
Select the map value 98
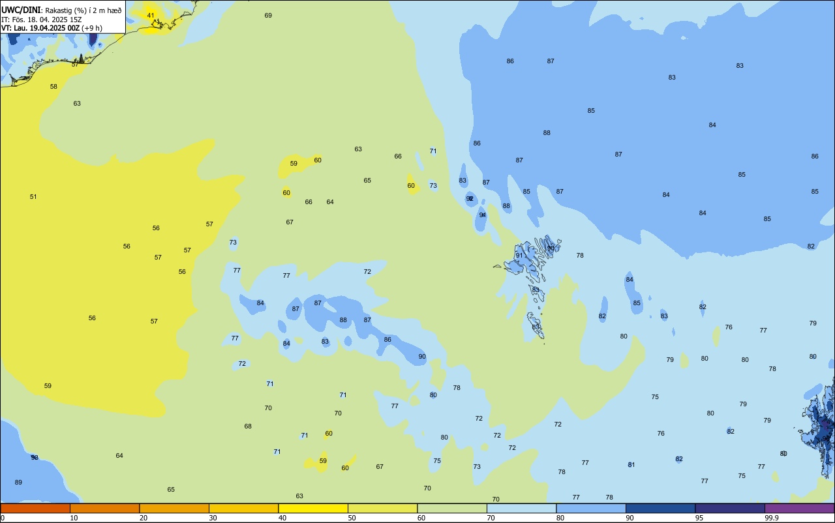point(35,457)
